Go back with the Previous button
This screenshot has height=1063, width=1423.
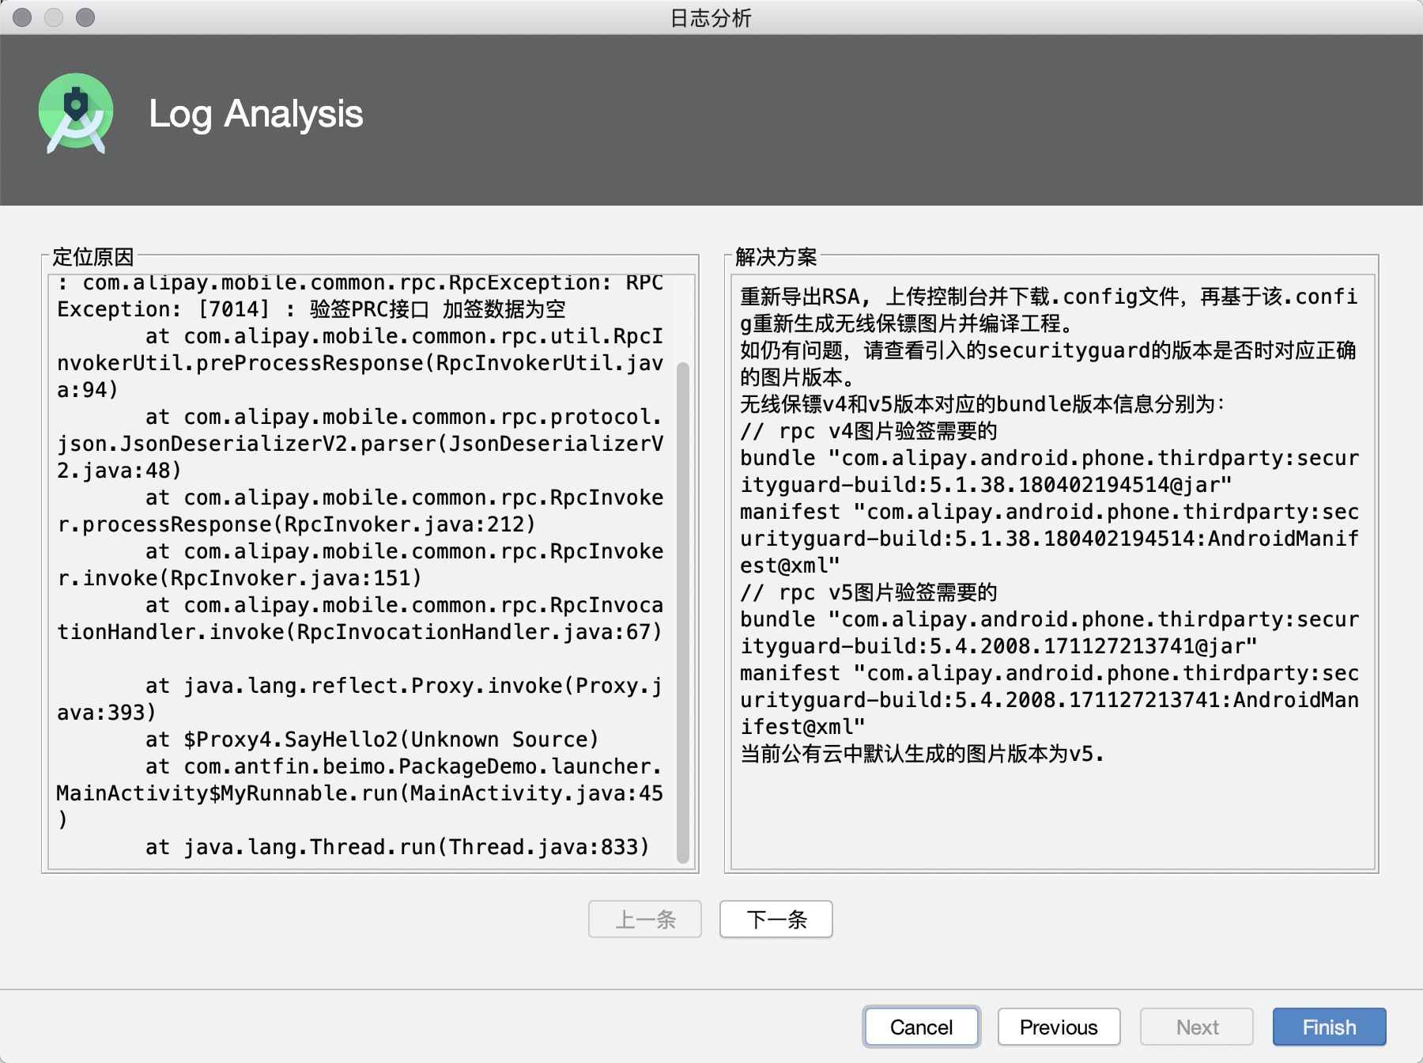pyautogui.click(x=1059, y=1027)
